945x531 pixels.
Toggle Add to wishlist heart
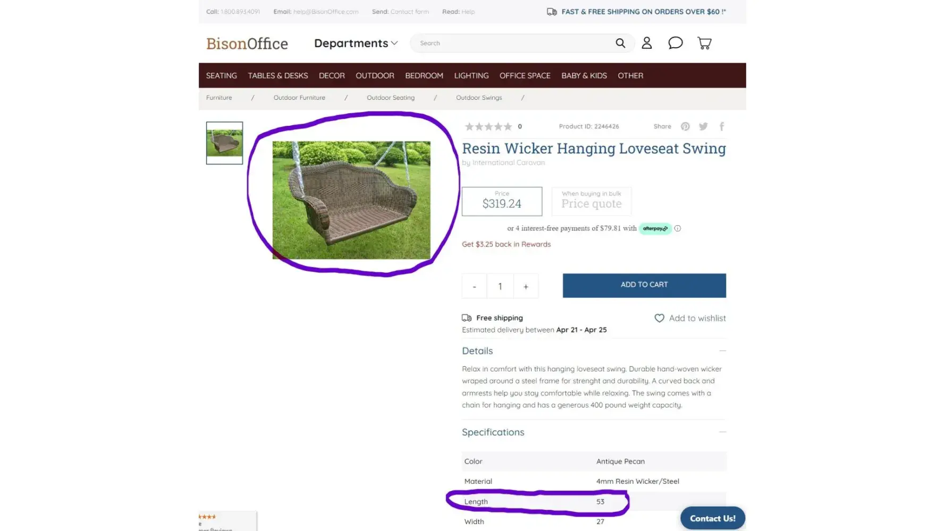pos(659,318)
